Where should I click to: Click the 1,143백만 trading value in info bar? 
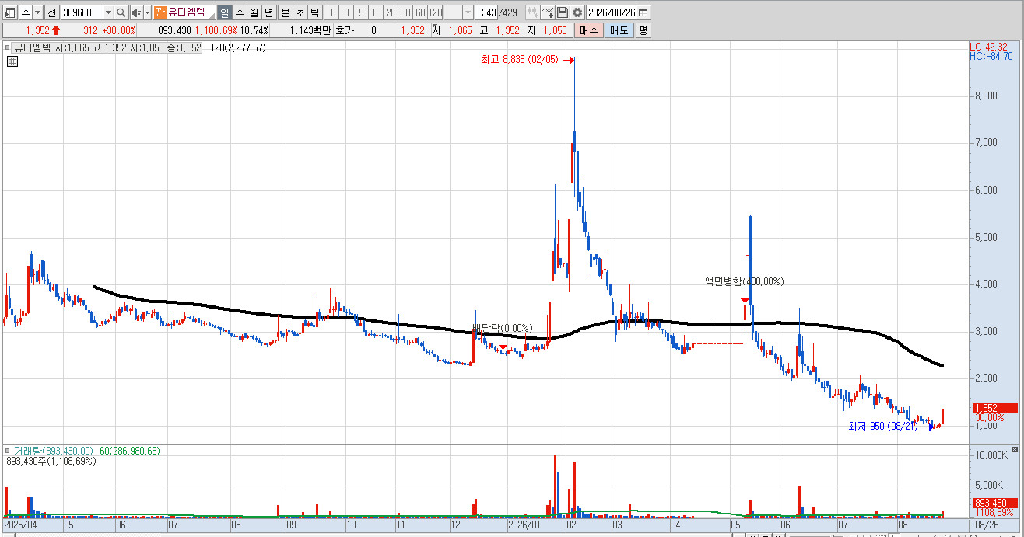tap(310, 30)
